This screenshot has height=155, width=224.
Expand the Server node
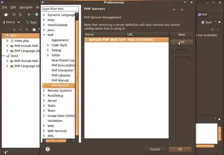pyautogui.click(x=44, y=100)
